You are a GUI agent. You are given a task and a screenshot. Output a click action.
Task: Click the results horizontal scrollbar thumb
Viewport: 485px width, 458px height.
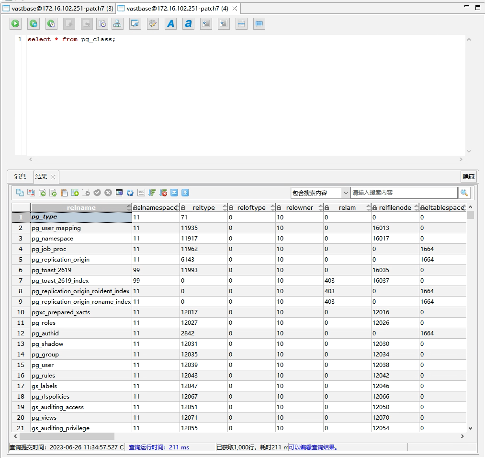[x=67, y=436]
